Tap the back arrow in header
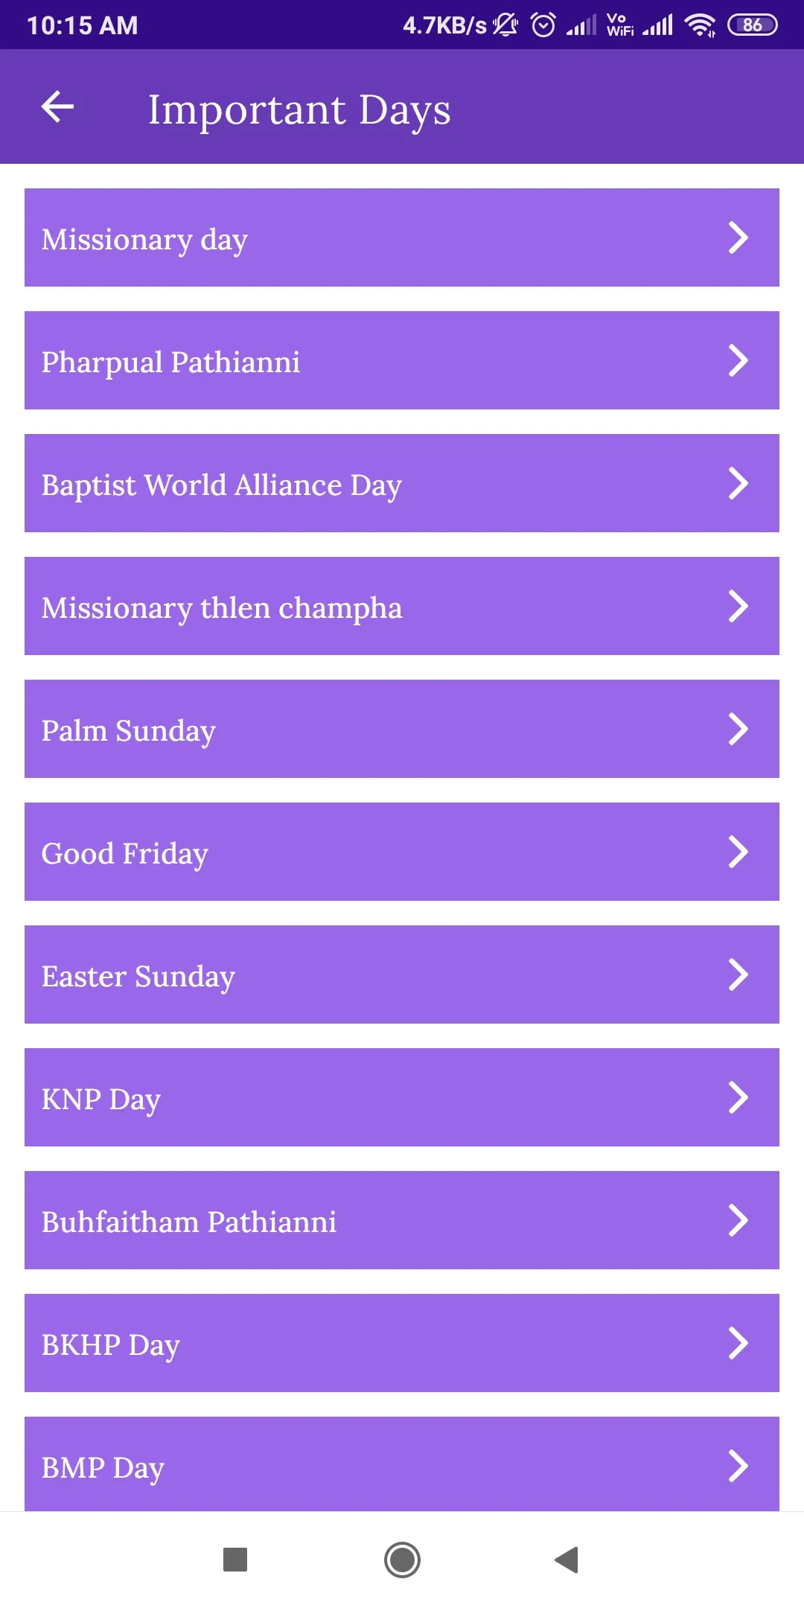The height and width of the screenshot is (1608, 804). coord(57,106)
